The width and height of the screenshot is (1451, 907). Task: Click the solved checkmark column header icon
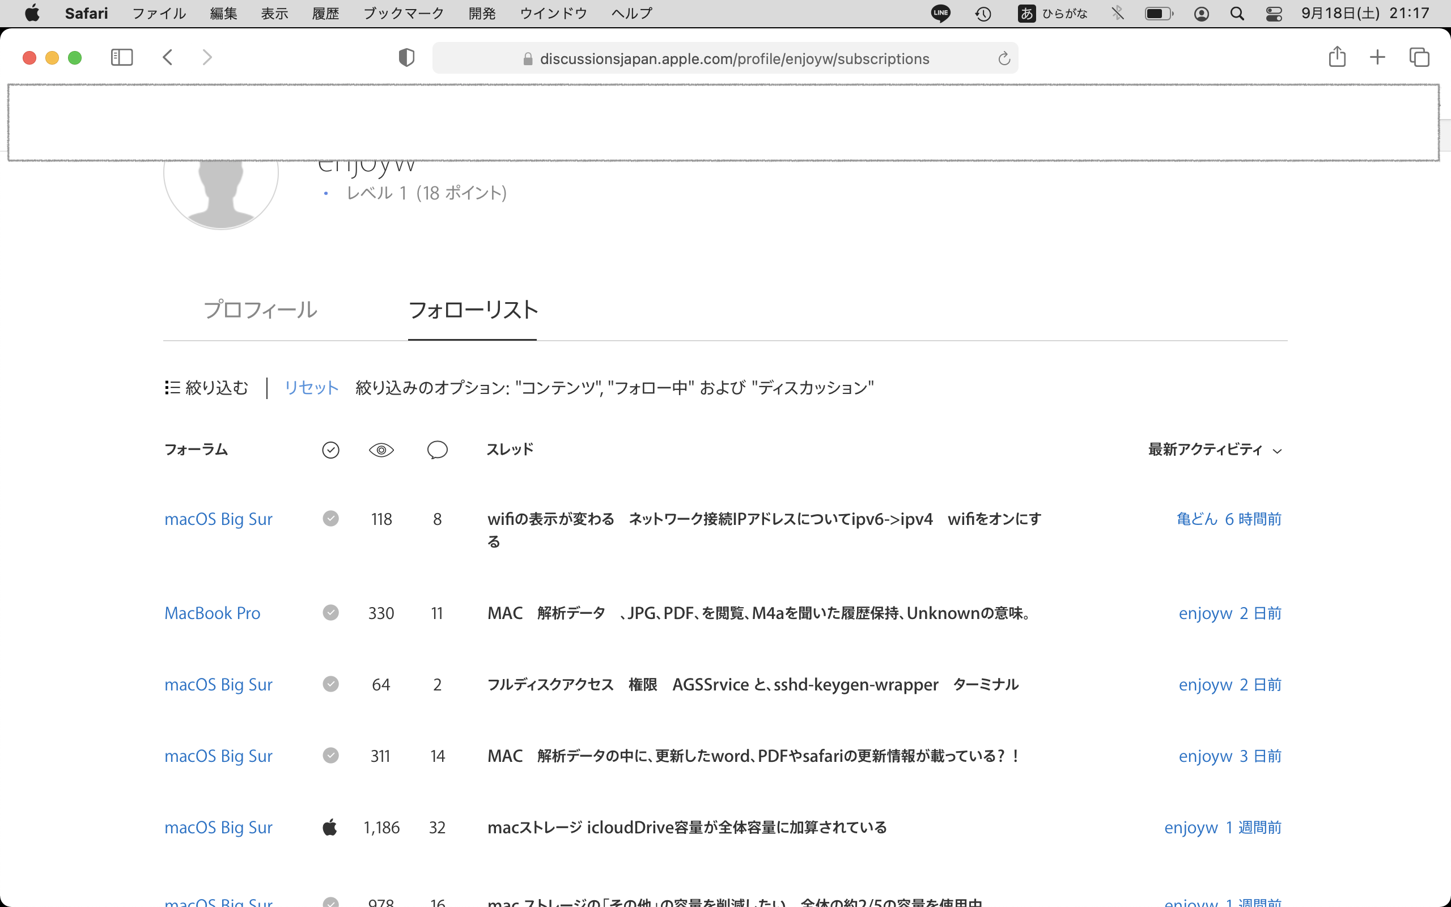pyautogui.click(x=330, y=450)
